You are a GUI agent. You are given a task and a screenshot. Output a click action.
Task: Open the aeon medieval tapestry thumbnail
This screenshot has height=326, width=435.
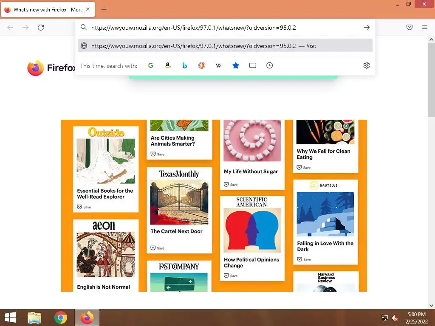[106, 254]
